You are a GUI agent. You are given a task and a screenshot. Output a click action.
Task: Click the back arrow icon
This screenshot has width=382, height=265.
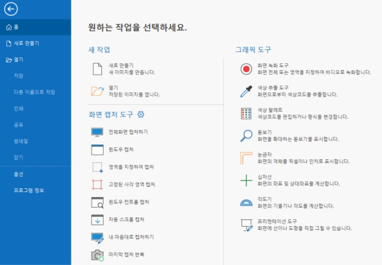tap(11, 10)
